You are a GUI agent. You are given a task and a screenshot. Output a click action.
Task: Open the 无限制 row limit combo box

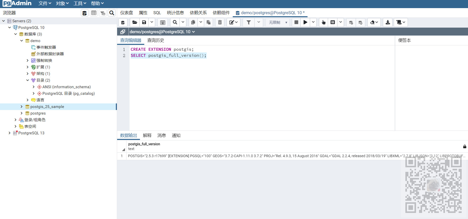point(278,22)
